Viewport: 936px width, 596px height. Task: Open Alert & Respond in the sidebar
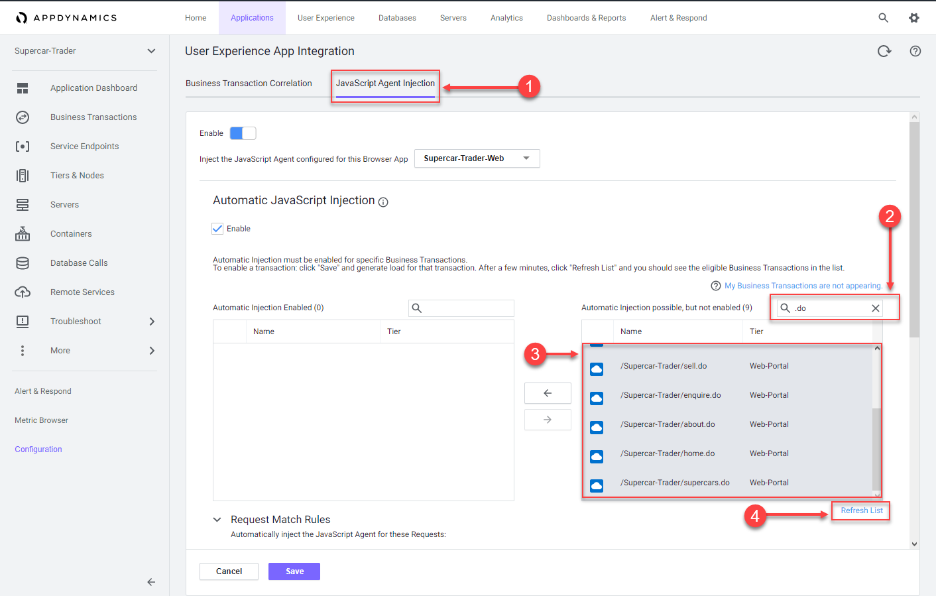(43, 391)
